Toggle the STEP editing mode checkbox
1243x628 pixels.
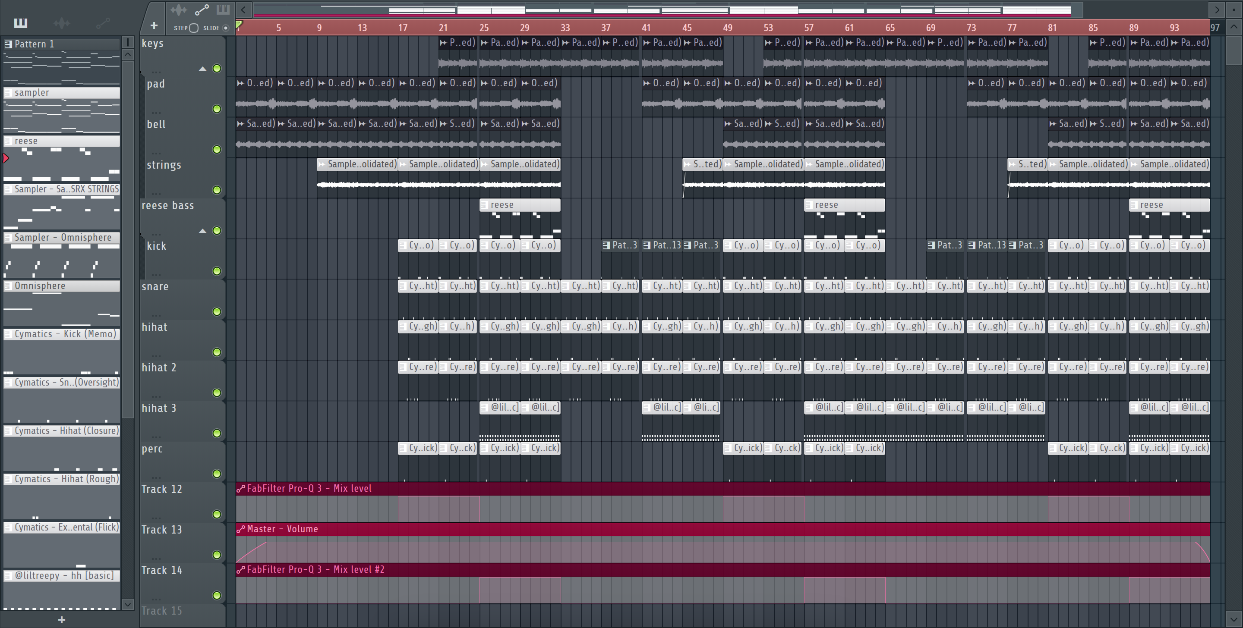(193, 28)
